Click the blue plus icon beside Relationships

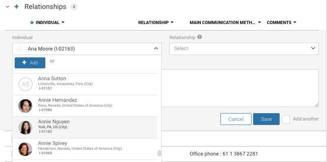click(16, 7)
